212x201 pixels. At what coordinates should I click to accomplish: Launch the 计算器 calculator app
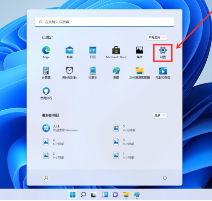coord(46,73)
